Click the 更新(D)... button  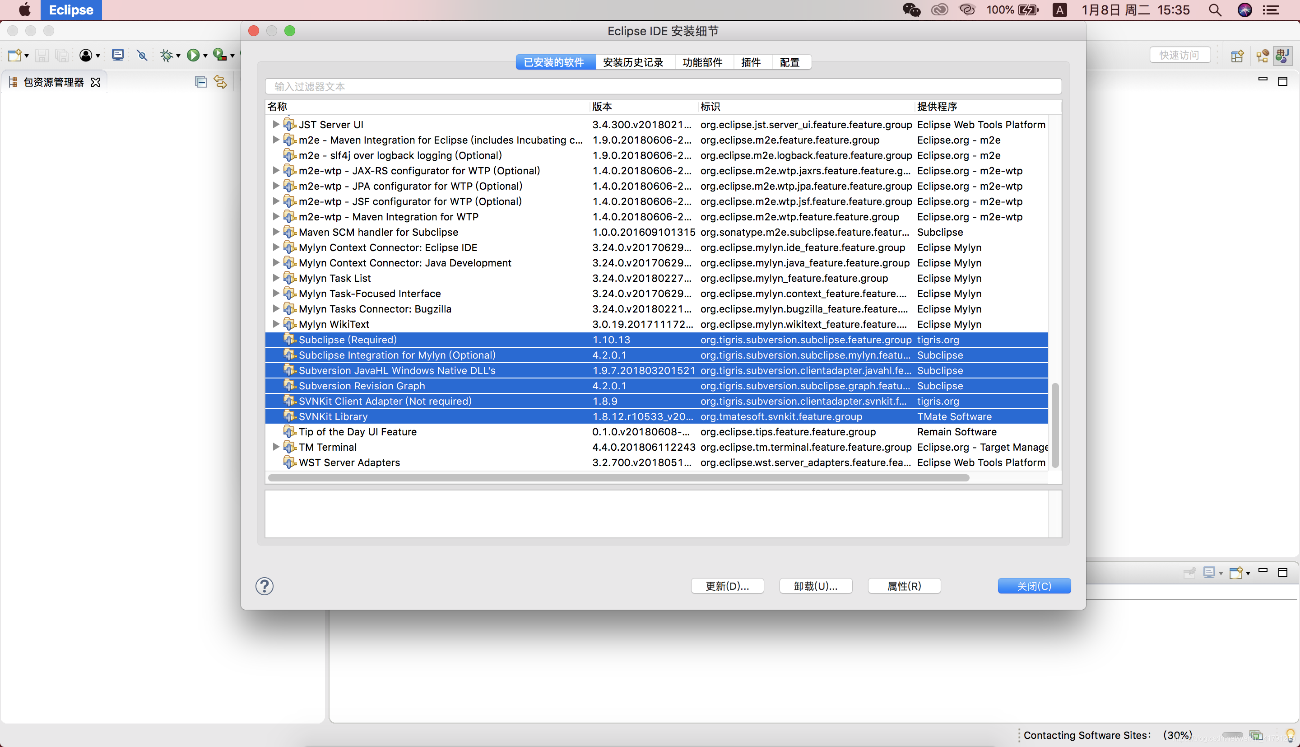[727, 586]
